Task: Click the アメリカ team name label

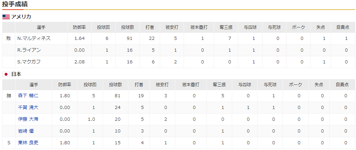Action: [x=21, y=17]
